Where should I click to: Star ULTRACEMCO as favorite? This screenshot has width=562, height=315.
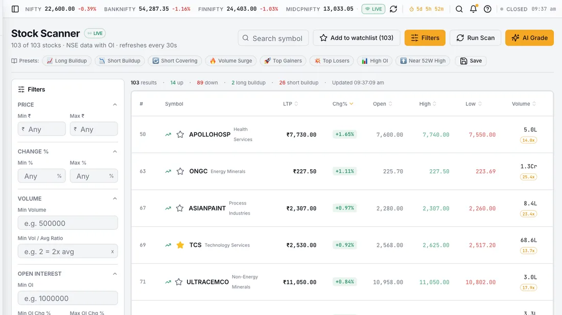179,282
